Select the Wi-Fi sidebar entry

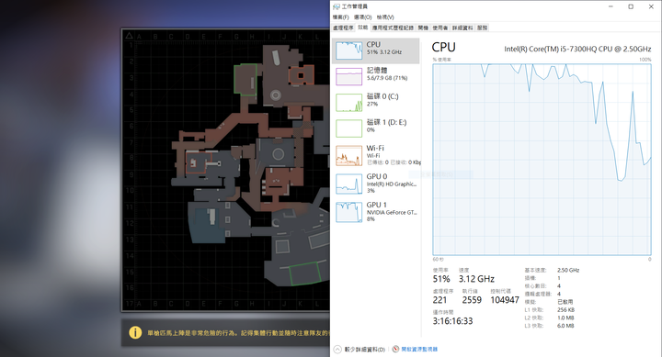point(375,155)
